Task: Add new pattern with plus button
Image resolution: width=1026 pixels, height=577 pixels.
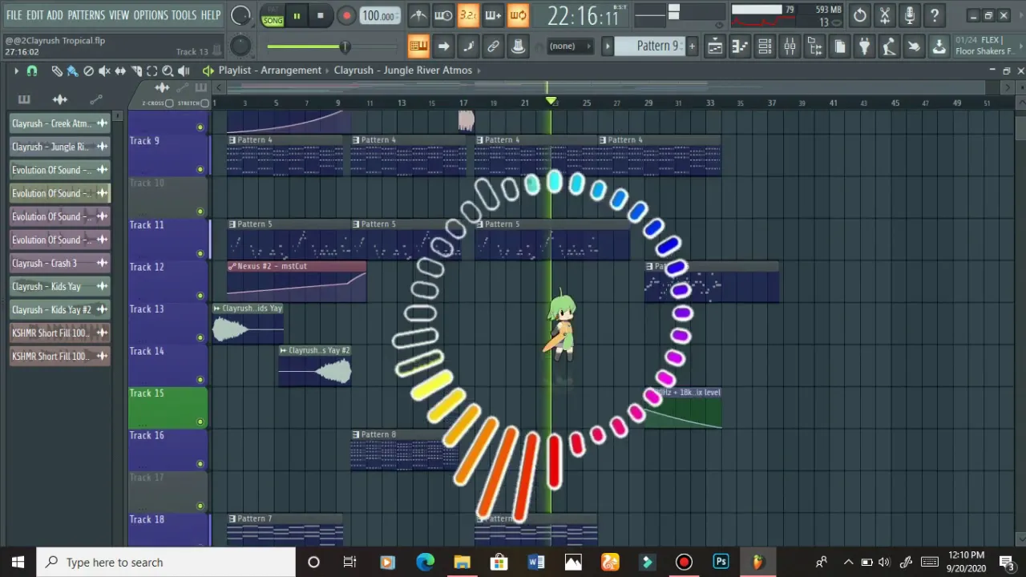Action: [692, 46]
